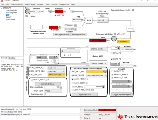Image resolution: width=158 pixels, height=120 pixels.
Task: Open the Select Device menu
Action: (30, 4)
